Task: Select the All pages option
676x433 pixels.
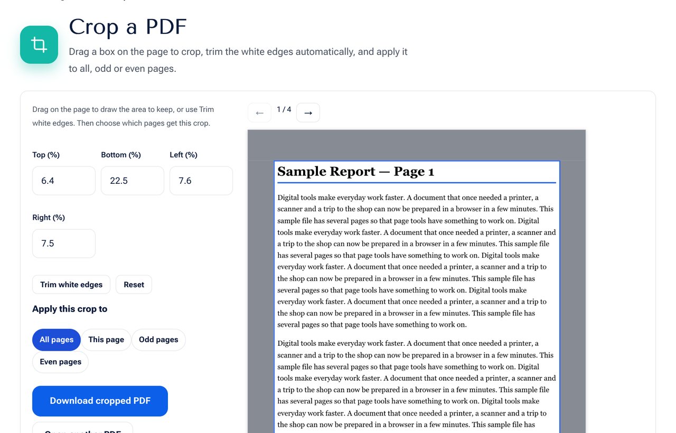Action: tap(57, 340)
